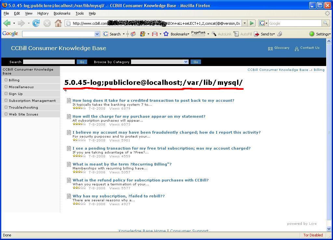Click the Gmail envelope icon on the Google Toolbar
This screenshot has height=240, width=333.
(155, 34)
